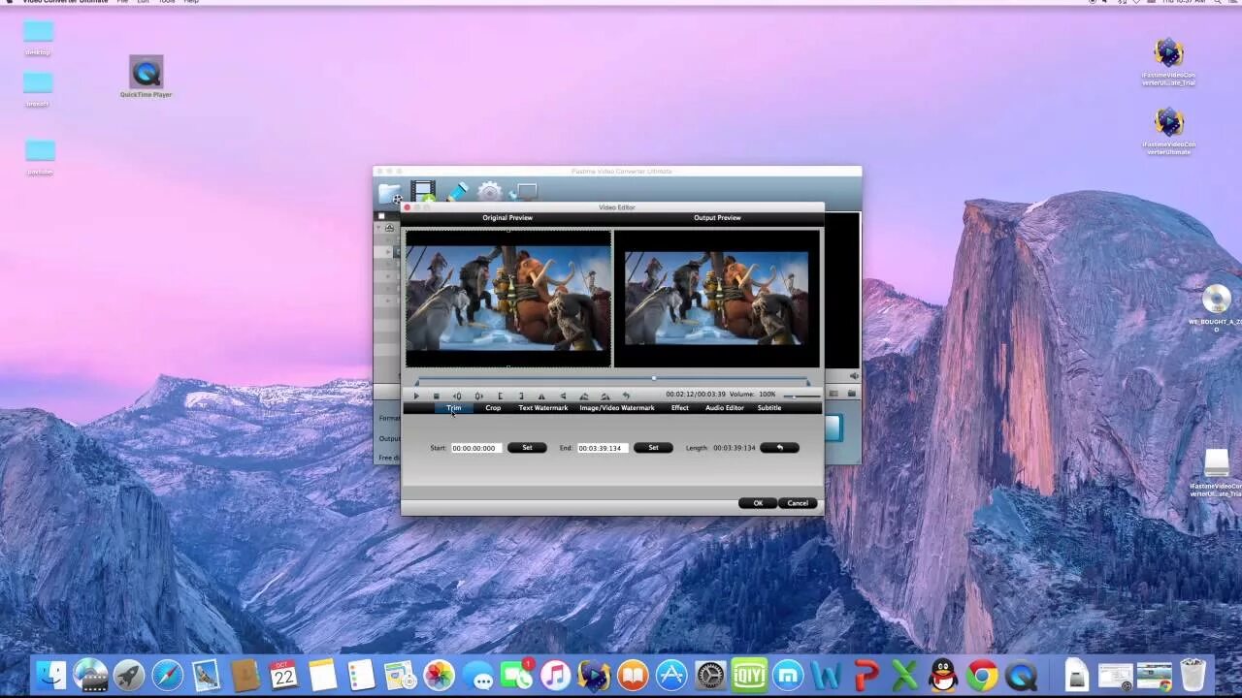Click the Start time input field
The width and height of the screenshot is (1242, 698).
pos(476,448)
